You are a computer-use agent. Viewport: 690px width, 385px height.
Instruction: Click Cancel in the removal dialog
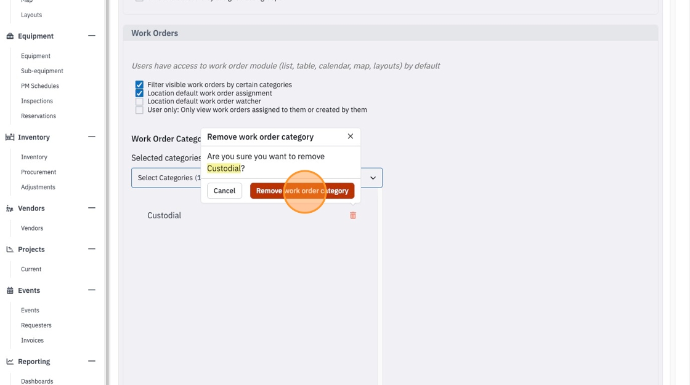point(224,191)
